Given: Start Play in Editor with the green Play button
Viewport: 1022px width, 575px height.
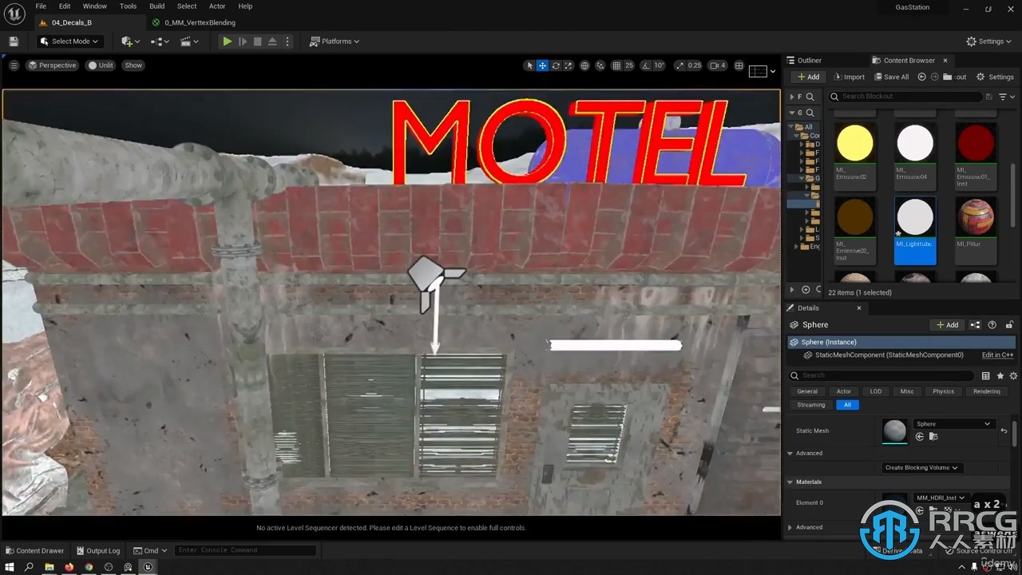Looking at the screenshot, I should (x=228, y=42).
